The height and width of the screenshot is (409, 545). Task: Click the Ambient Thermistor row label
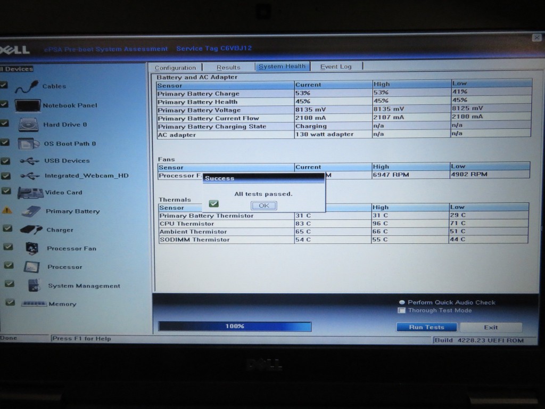tap(193, 232)
